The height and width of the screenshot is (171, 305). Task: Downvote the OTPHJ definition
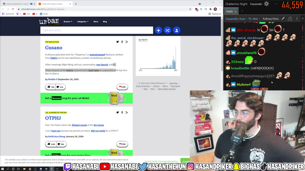click(x=61, y=144)
